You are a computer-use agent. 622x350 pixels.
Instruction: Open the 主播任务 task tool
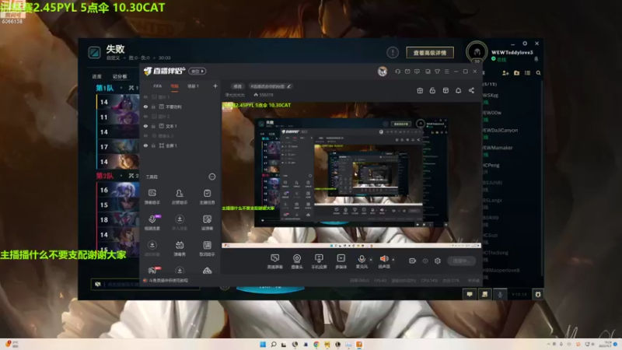[207, 197]
